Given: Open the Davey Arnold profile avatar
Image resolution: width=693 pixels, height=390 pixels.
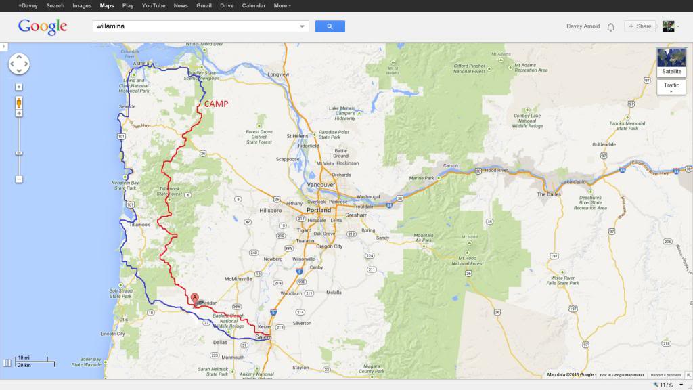Looking at the screenshot, I should (x=668, y=26).
